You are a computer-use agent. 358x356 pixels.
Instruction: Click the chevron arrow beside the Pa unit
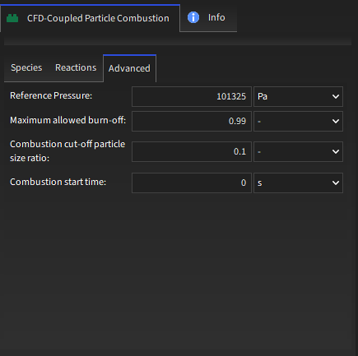click(335, 97)
